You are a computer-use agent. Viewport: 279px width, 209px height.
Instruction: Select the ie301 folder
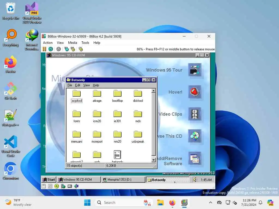[117, 116]
